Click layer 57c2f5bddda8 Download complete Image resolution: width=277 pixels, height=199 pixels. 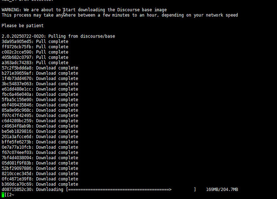tap(40, 68)
